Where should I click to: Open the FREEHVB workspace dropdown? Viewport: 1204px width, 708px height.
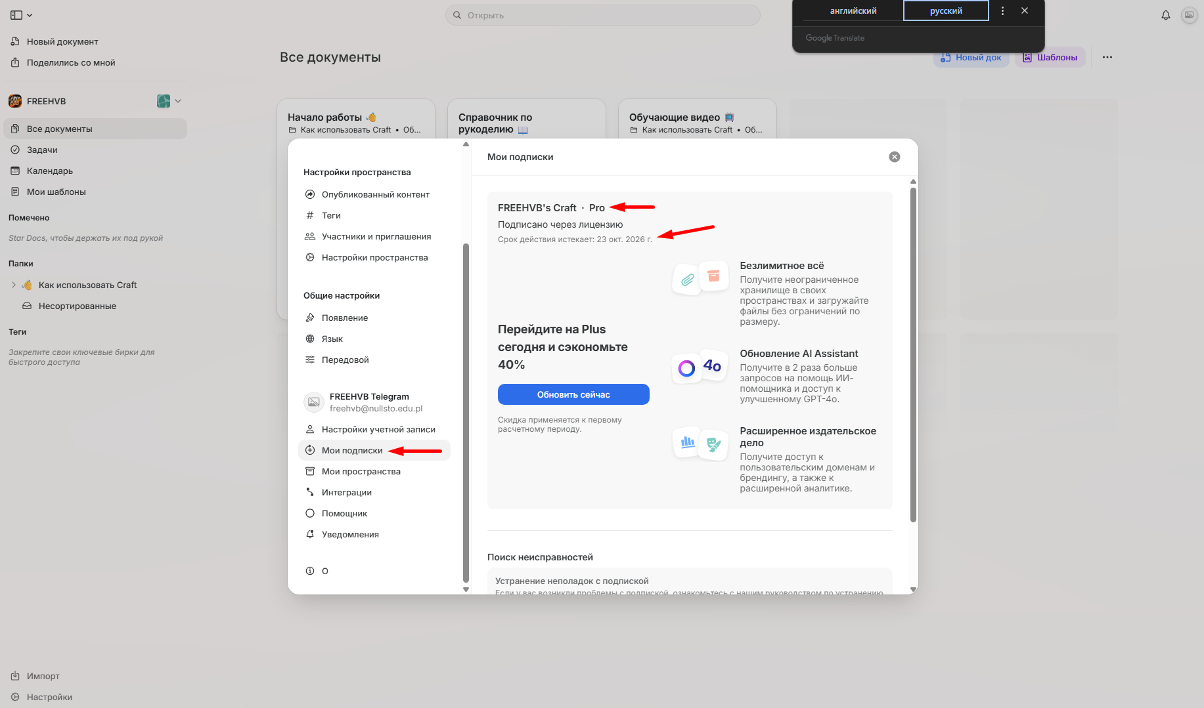[x=178, y=101]
